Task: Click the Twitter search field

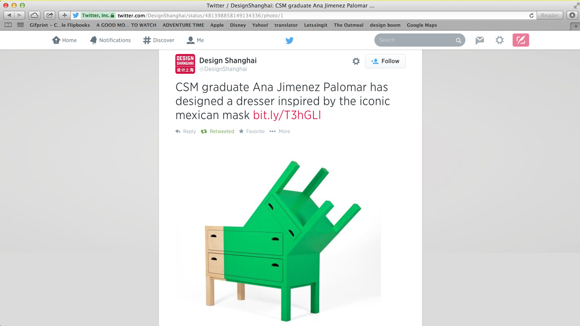Action: (416, 40)
